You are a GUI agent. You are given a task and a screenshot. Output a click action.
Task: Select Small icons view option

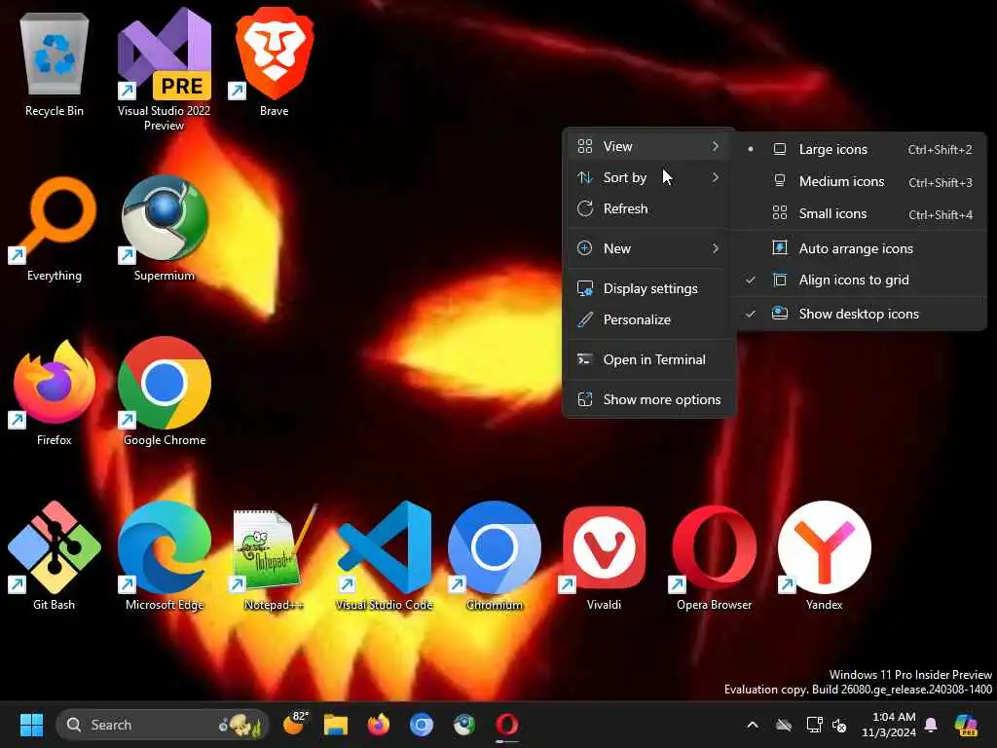(x=860, y=213)
